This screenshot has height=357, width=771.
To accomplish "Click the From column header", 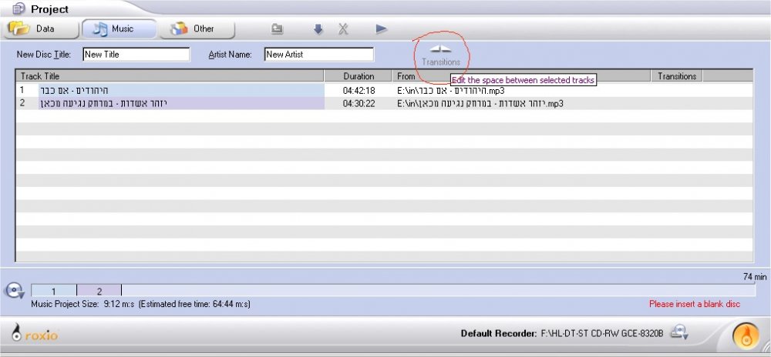I will point(522,76).
